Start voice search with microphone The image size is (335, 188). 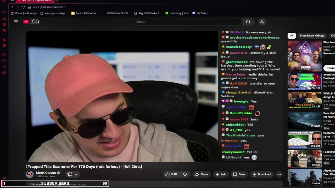(262, 22)
